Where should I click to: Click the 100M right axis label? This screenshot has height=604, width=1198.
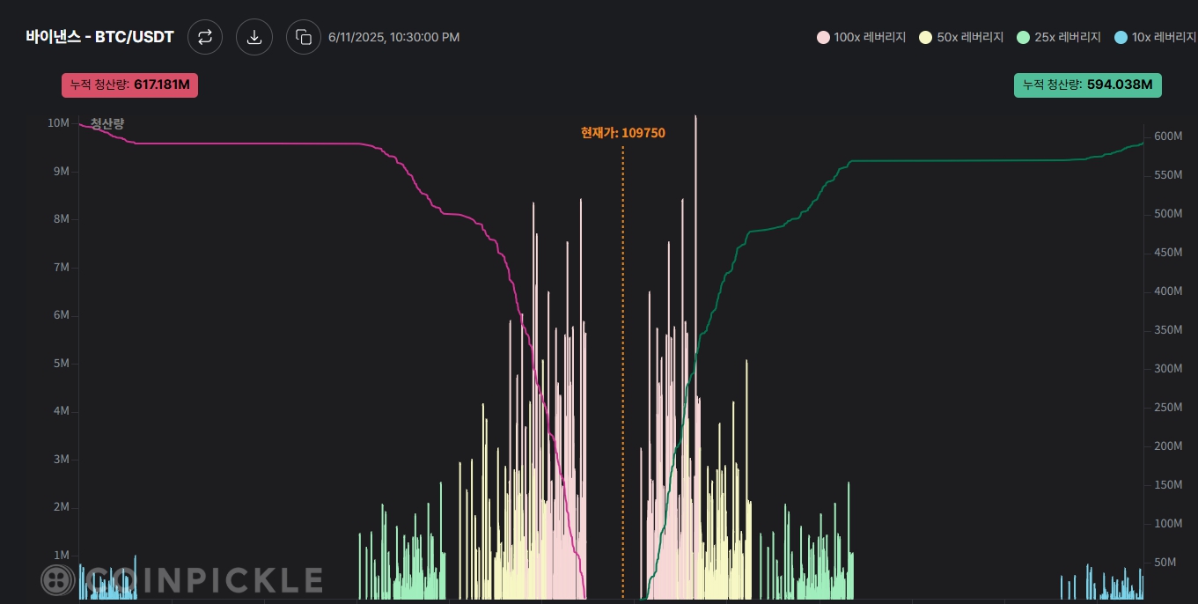point(1167,524)
